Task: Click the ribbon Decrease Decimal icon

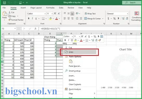Action: (127, 18)
